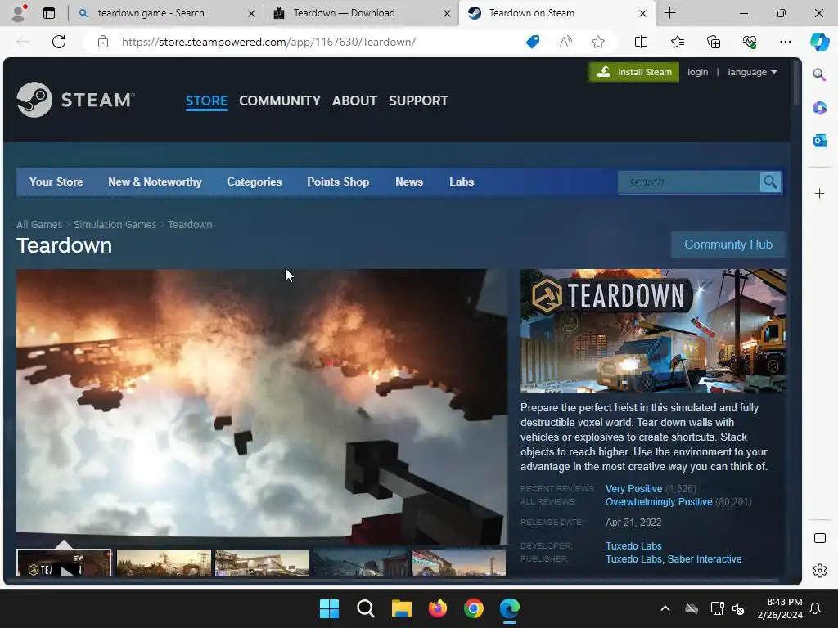Refresh the page with reload icon
838x628 pixels.
pos(59,42)
